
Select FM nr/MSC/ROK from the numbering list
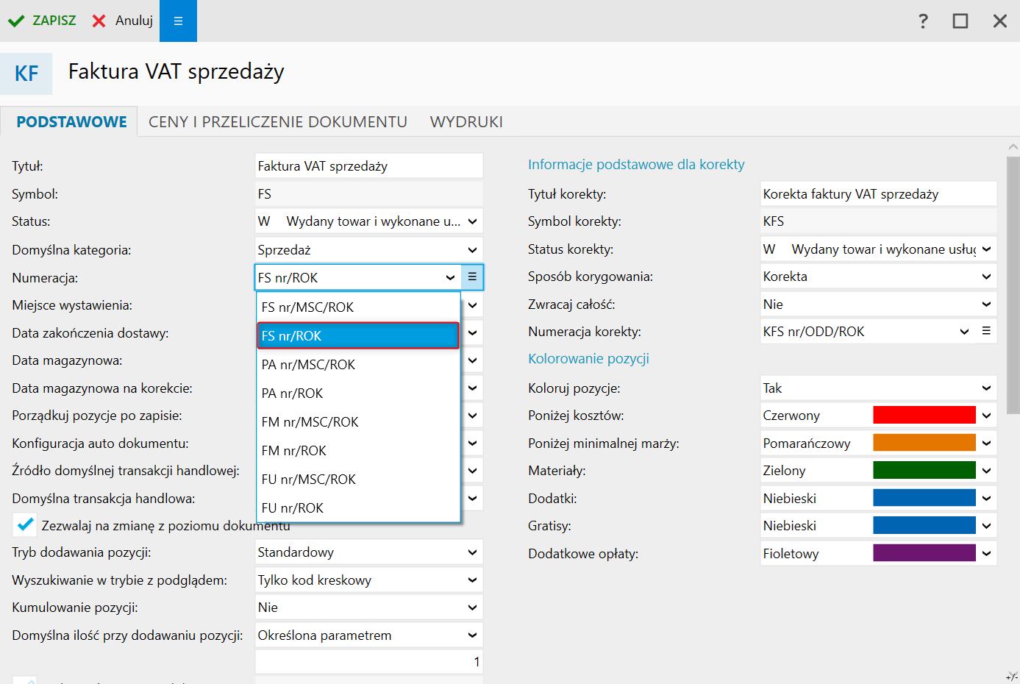pyautogui.click(x=310, y=422)
